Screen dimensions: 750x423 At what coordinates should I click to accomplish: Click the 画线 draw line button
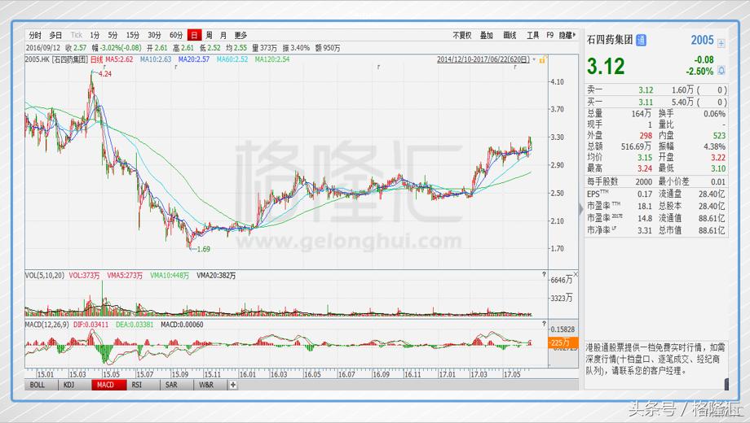510,35
